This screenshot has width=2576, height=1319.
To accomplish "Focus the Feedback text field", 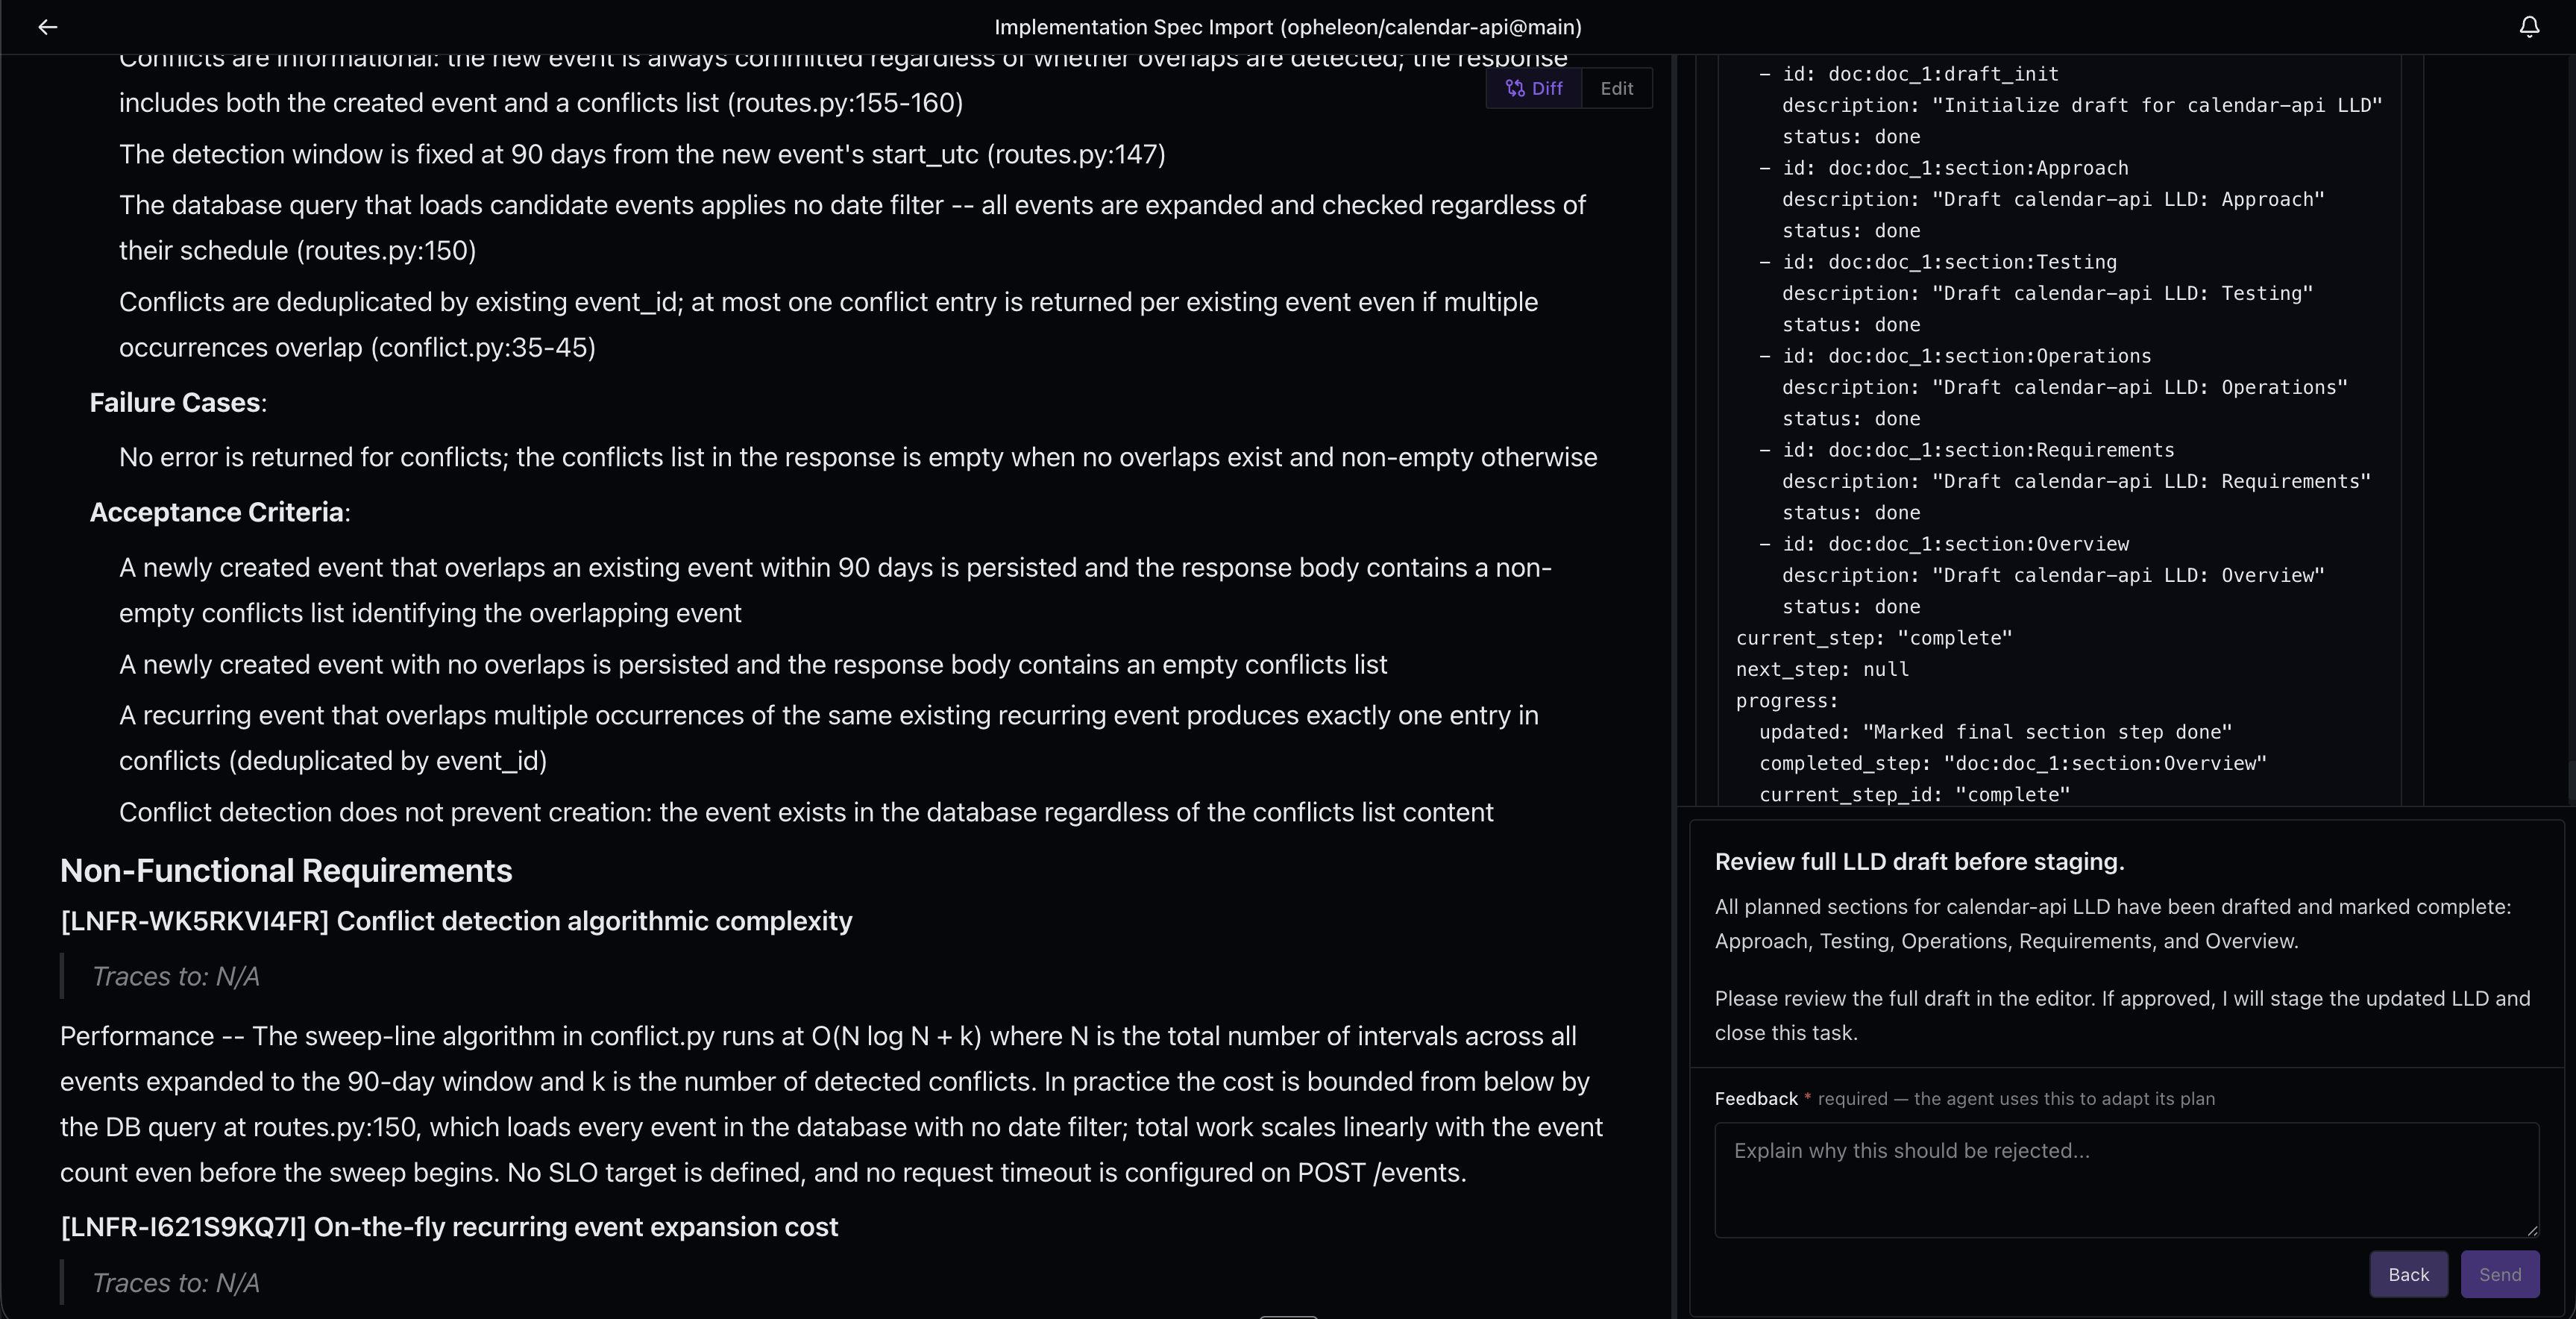I will pos(2126,1180).
